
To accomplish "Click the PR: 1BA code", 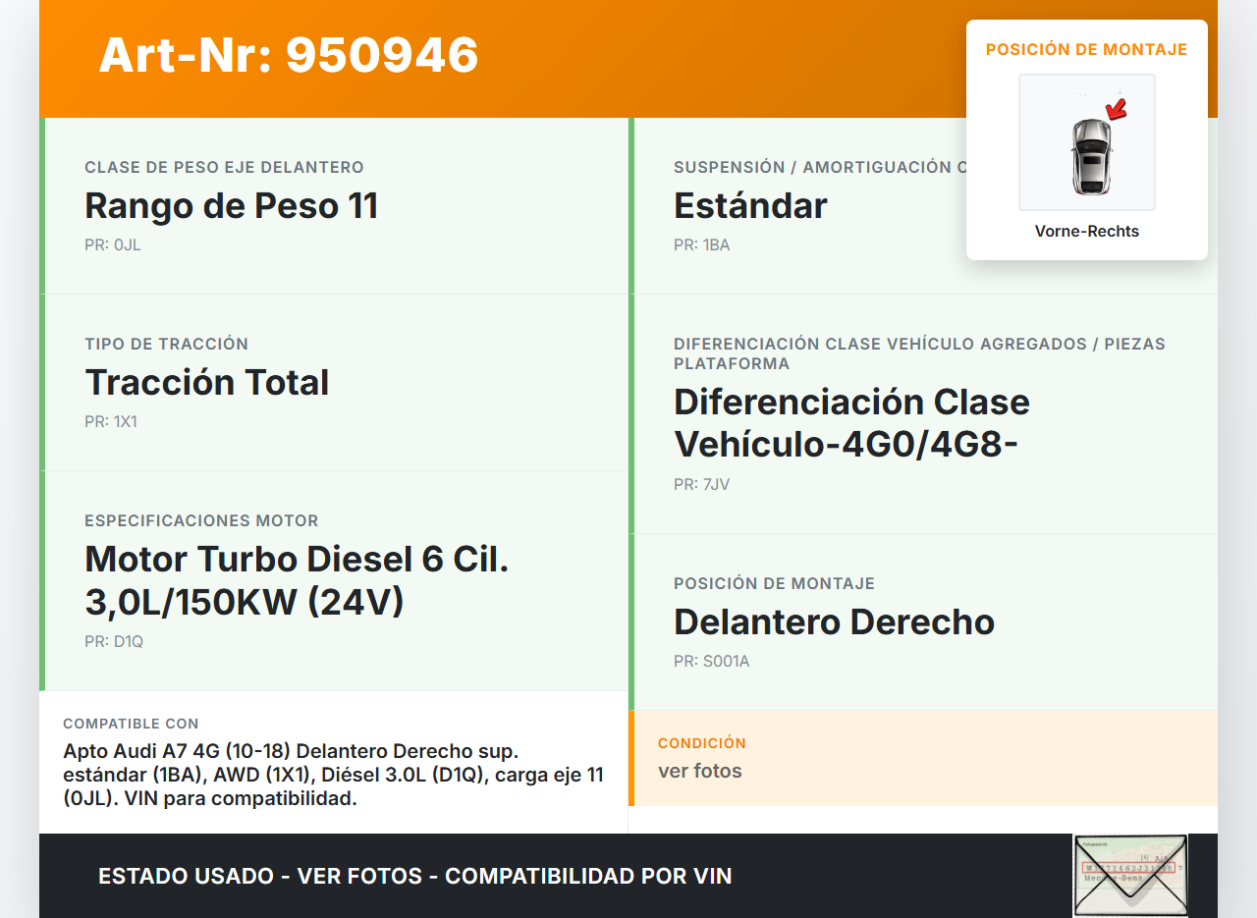I will (x=701, y=245).
